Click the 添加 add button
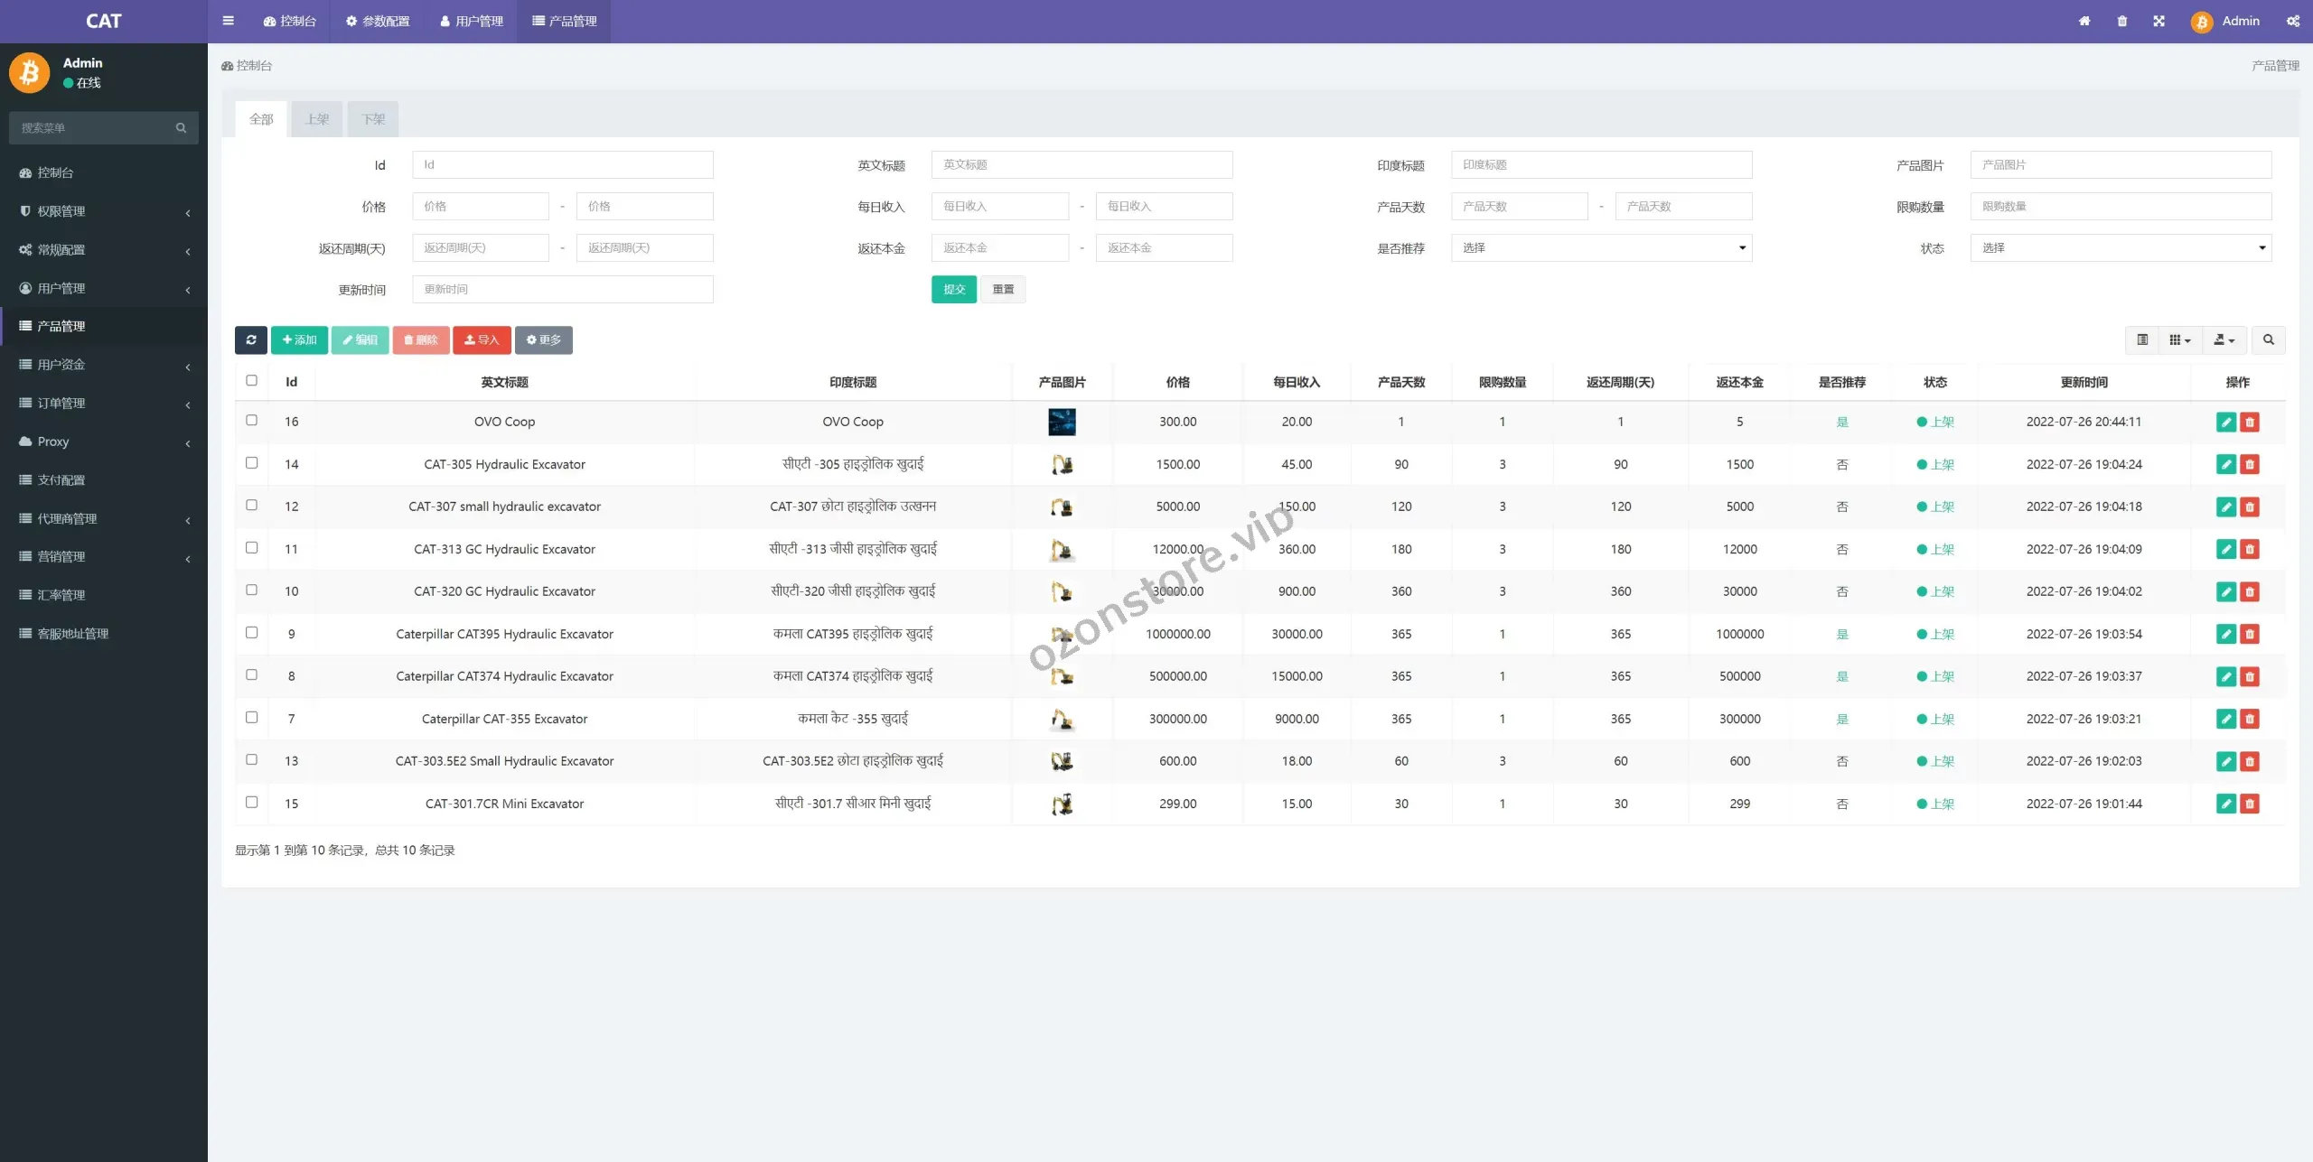Viewport: 2313px width, 1162px height. pos(299,340)
